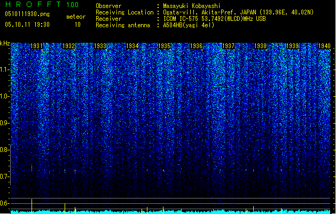Click the red meteor echo near 1931
This screenshot has width=336, height=214.
(x=32, y=170)
